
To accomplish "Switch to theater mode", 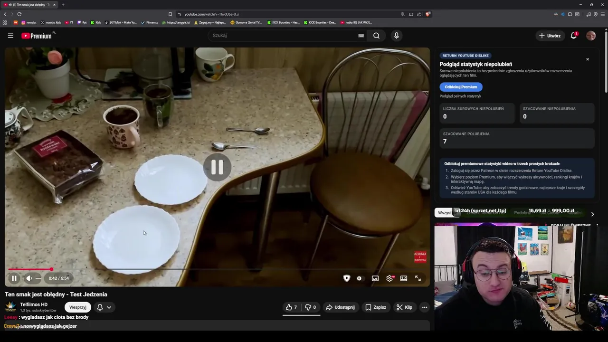I will (x=404, y=278).
